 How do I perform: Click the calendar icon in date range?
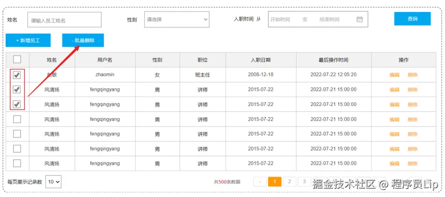tap(359, 19)
